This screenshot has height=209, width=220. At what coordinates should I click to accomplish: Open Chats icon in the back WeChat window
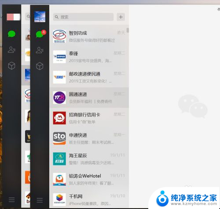(x=11, y=34)
